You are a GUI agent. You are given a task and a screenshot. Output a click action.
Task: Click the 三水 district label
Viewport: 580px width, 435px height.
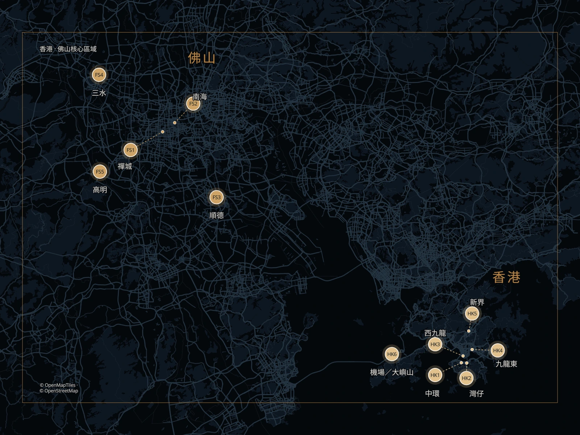99,93
